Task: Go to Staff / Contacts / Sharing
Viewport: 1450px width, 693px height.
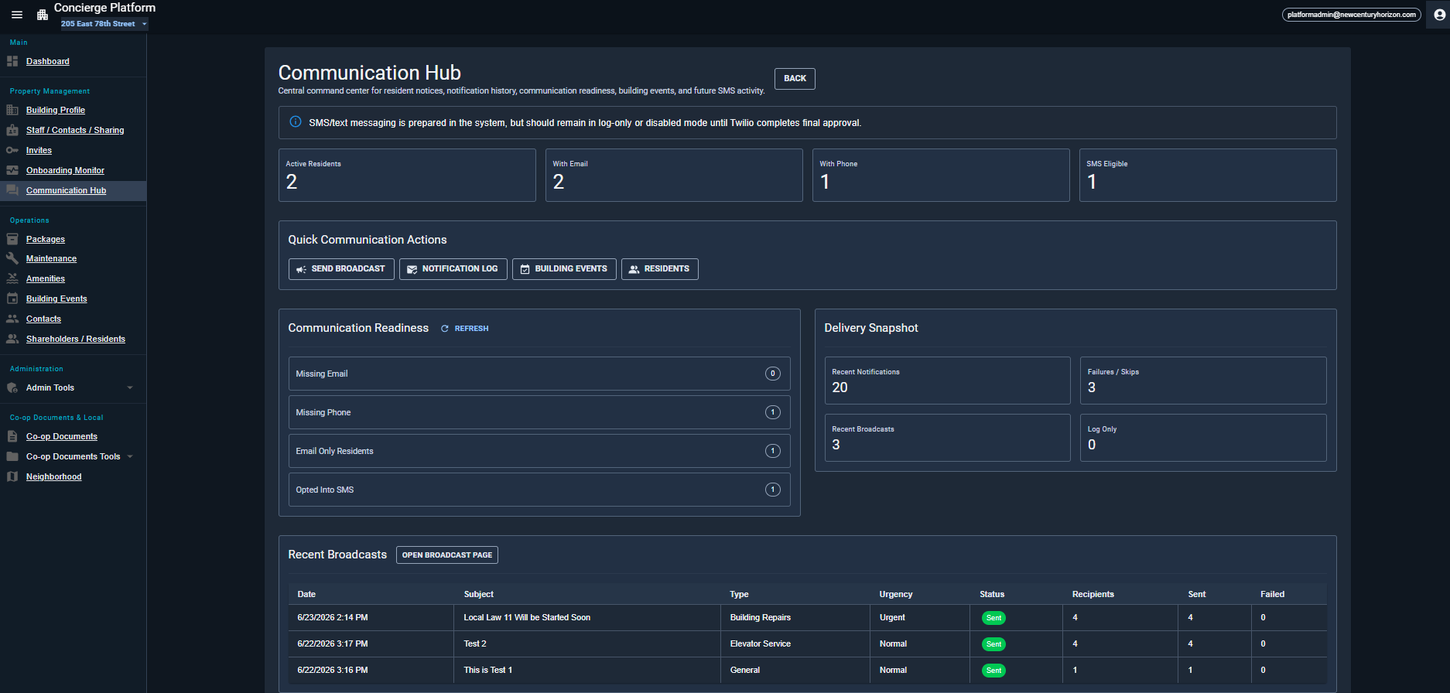Action: click(75, 130)
